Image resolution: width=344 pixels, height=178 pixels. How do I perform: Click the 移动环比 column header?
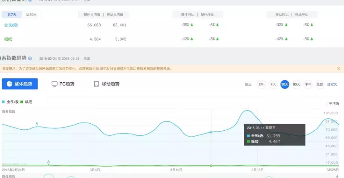[x=301, y=15]
